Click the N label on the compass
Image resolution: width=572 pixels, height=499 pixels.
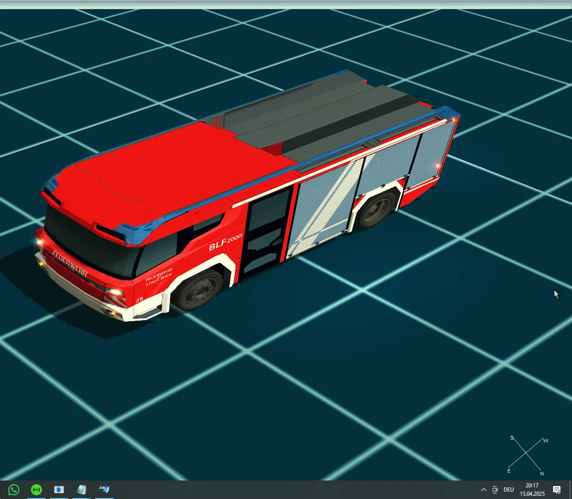(542, 474)
